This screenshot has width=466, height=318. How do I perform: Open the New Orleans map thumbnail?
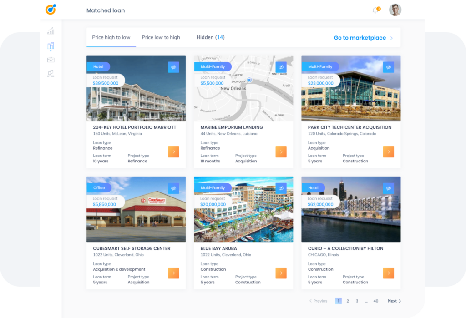243,88
